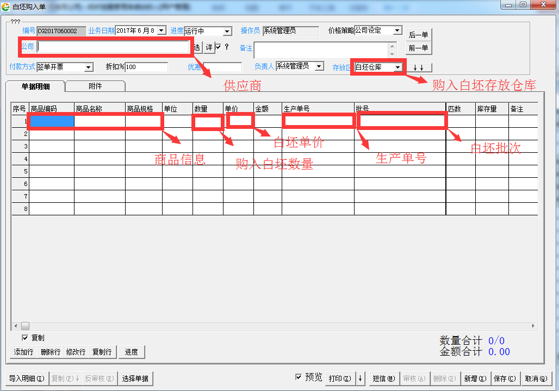
Task: Click the 负责人 label link
Action: click(x=264, y=66)
